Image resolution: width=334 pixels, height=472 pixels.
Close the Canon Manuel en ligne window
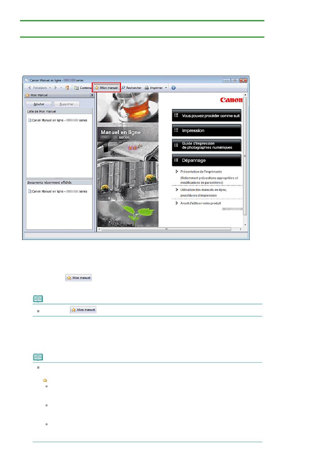click(x=243, y=80)
